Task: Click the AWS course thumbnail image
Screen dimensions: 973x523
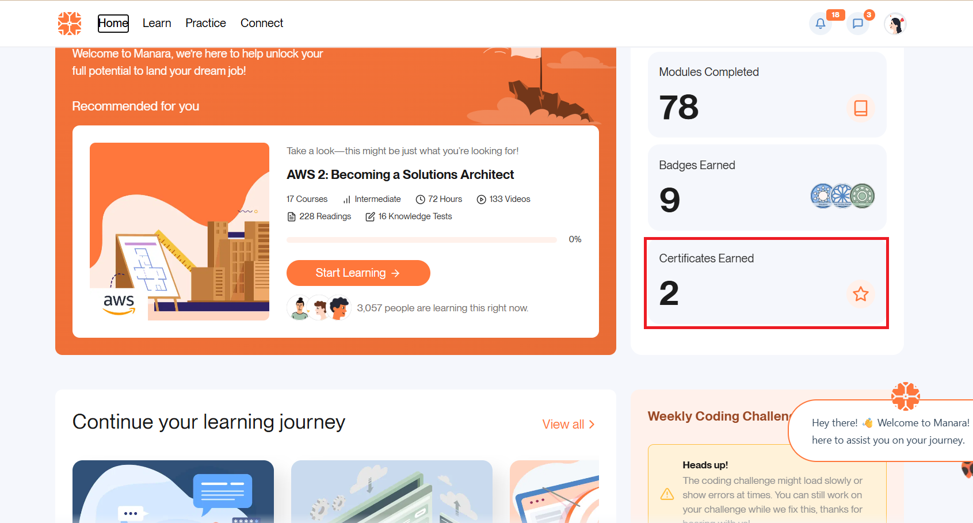Action: [180, 231]
